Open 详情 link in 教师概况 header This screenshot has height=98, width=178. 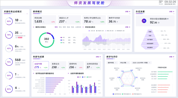[128, 12]
